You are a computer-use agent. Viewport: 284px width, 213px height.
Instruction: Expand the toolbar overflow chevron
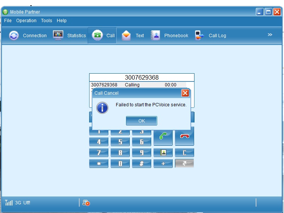tap(270, 35)
